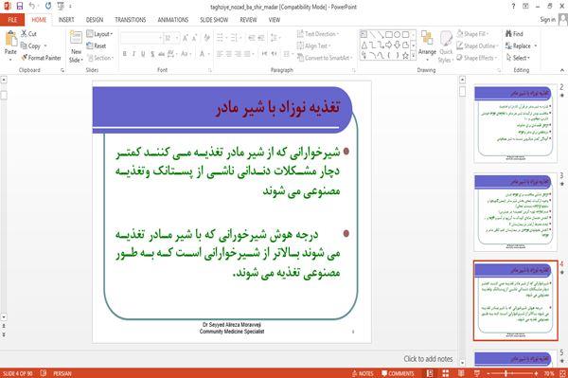Open the Layout dropdown
Image resolution: width=568 pixels, height=378 pixels.
tap(100, 34)
